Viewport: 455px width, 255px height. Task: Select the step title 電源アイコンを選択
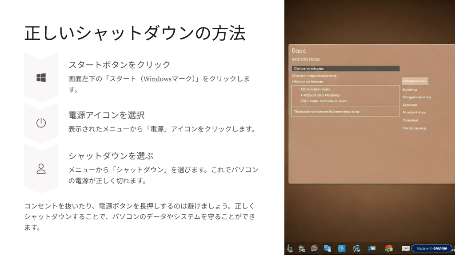[107, 115]
